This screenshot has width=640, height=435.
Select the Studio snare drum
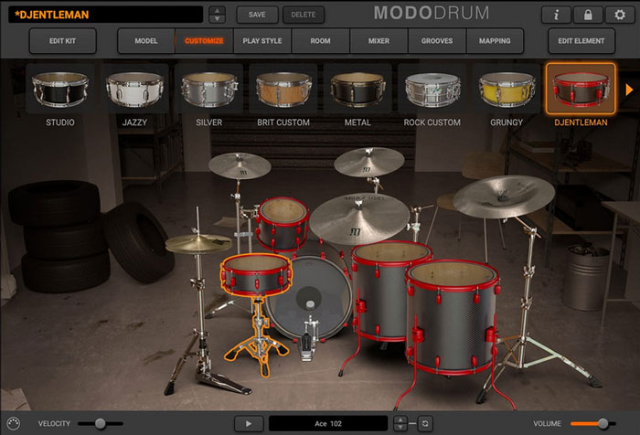click(59, 90)
